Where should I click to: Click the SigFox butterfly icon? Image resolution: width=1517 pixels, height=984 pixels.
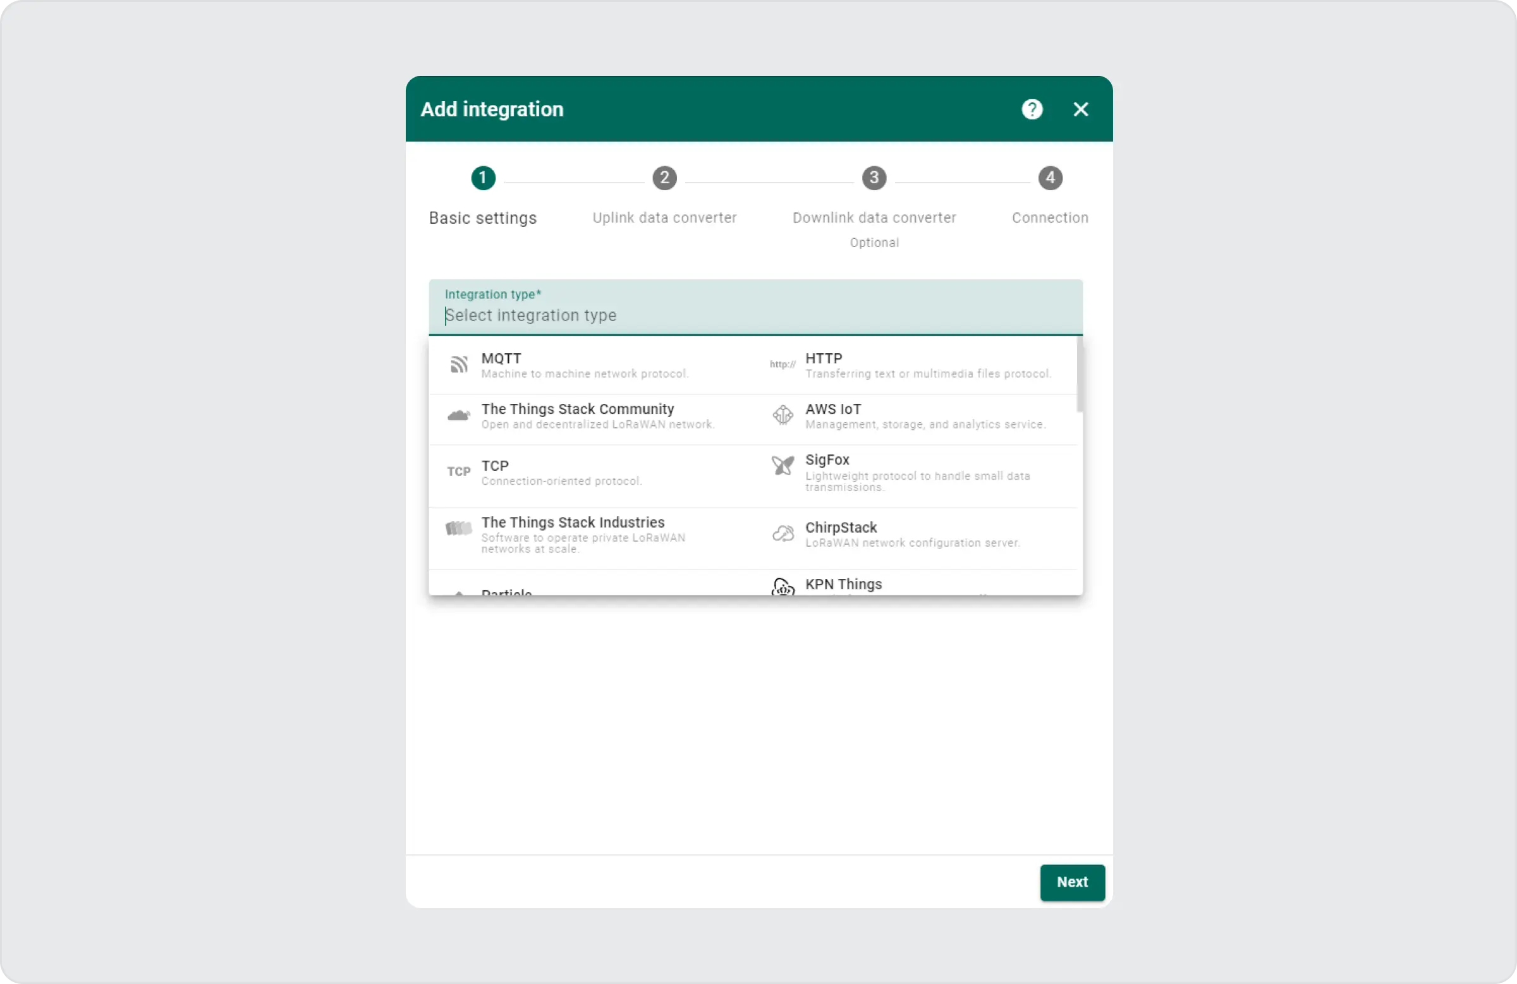tap(782, 466)
